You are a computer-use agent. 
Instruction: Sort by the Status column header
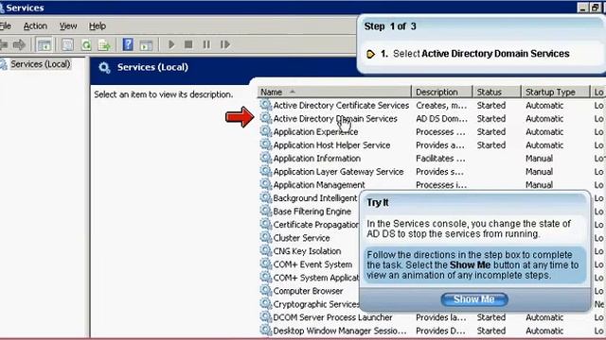[497, 93]
